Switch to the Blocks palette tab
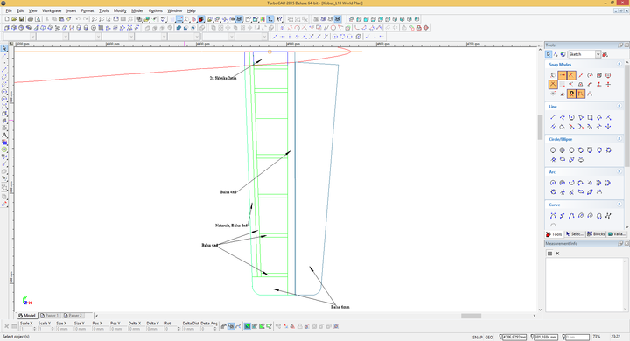 (596, 234)
